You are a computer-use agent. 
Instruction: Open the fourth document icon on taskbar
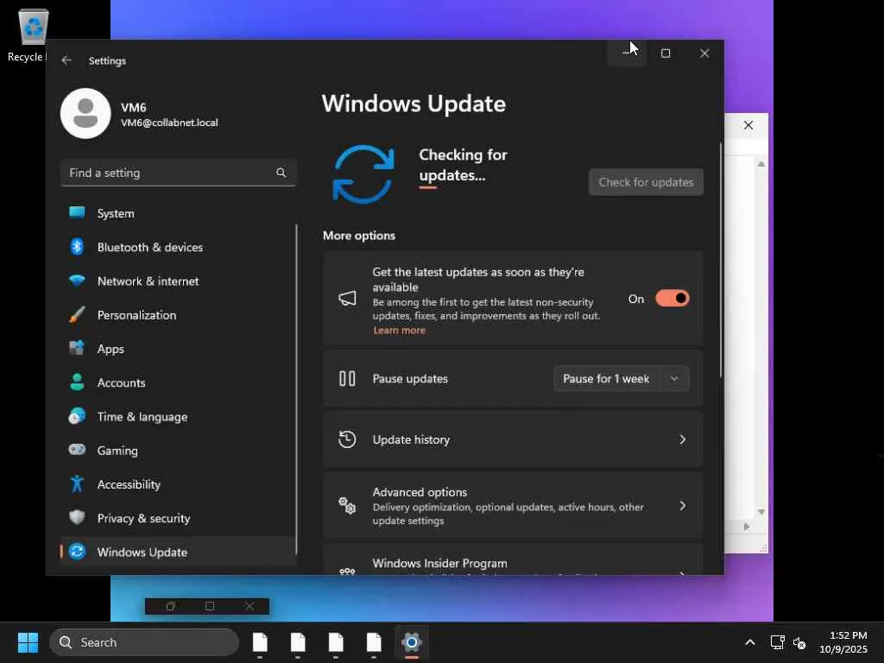click(374, 642)
